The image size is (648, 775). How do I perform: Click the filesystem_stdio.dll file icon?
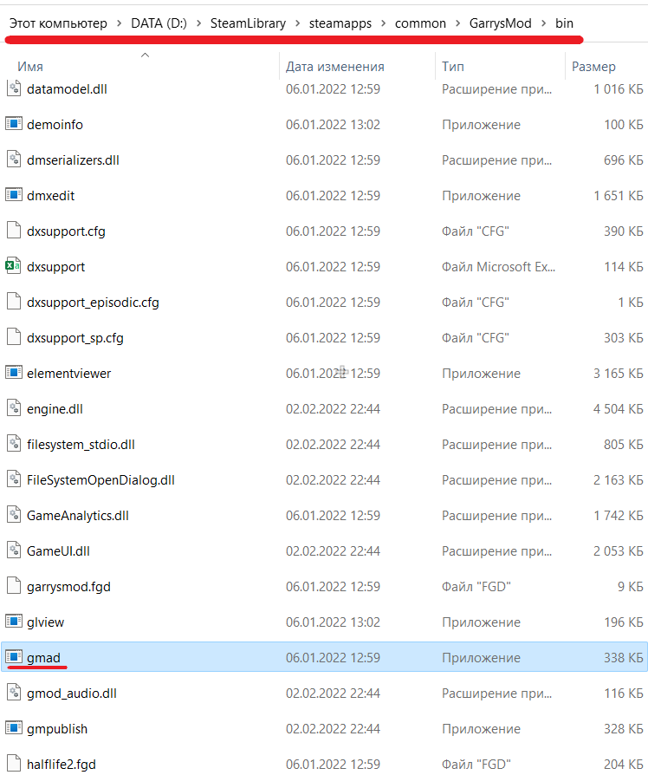click(x=14, y=444)
